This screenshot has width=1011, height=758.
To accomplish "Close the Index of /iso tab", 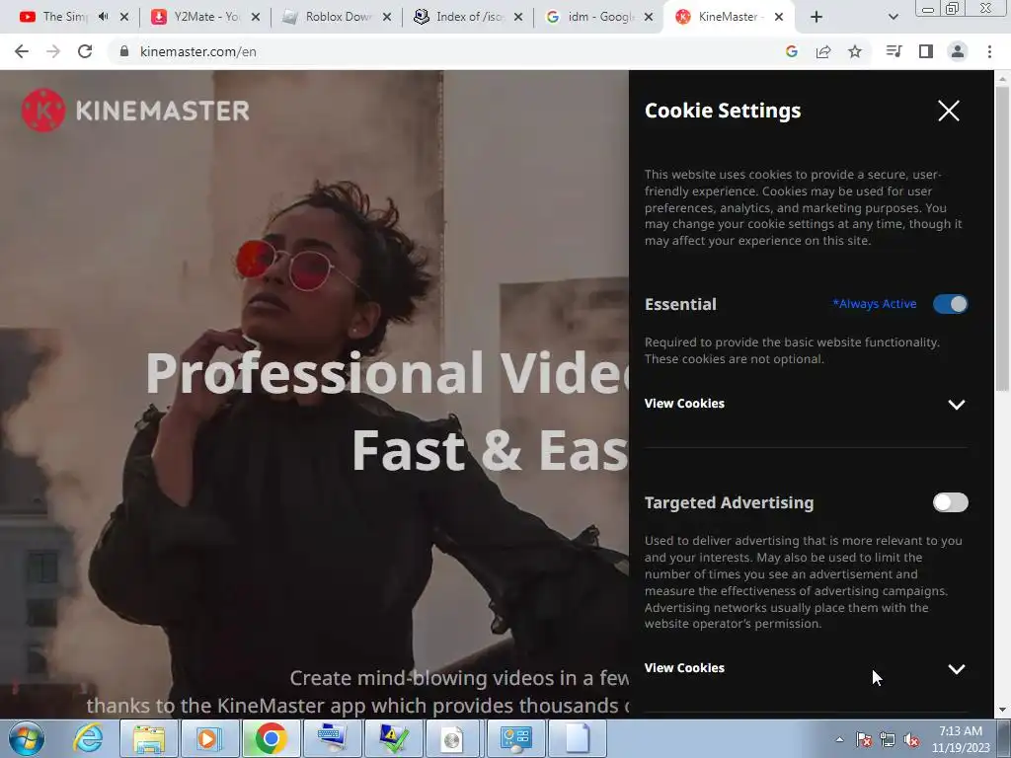I will coord(518,17).
